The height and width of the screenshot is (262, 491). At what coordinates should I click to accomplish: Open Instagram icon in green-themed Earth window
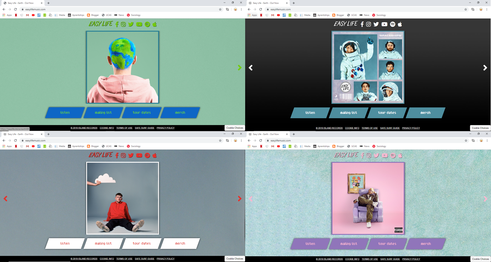pyautogui.click(x=123, y=24)
